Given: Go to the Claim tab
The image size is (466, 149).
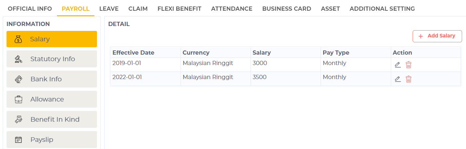Looking at the screenshot, I should [x=138, y=9].
